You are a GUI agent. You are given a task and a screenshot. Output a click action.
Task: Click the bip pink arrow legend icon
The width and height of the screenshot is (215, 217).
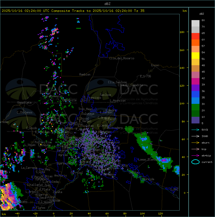click(x=195, y=149)
